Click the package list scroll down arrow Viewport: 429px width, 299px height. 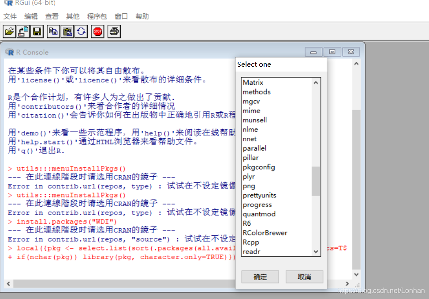click(x=316, y=252)
